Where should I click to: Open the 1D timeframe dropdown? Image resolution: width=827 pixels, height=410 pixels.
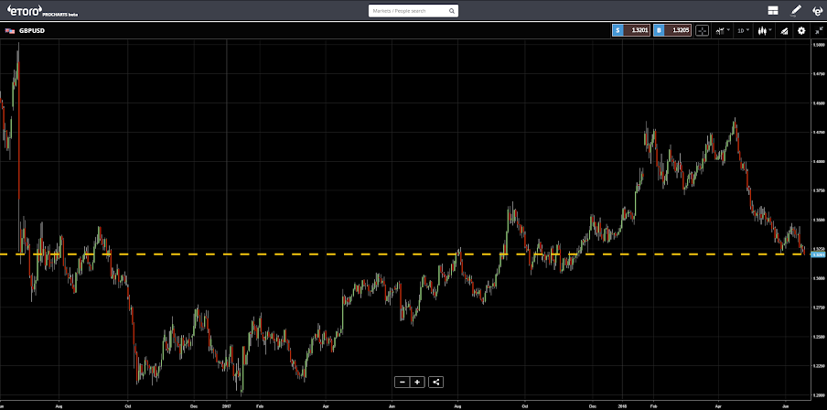point(743,30)
